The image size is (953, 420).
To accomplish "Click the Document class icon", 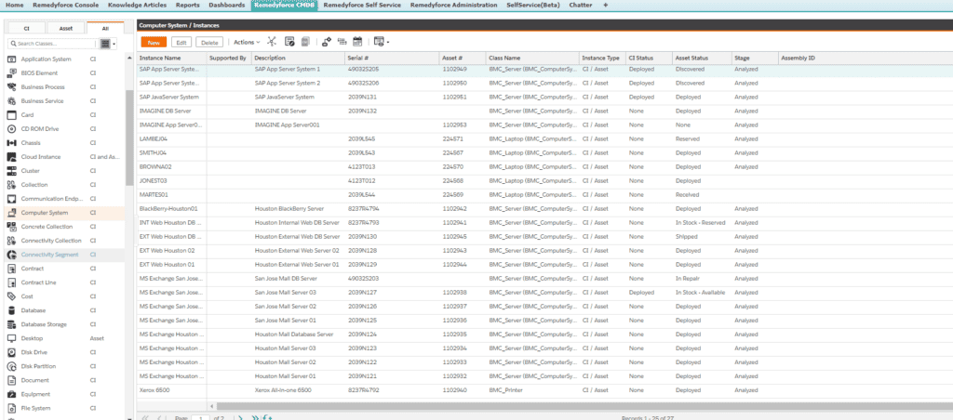I will [11, 380].
